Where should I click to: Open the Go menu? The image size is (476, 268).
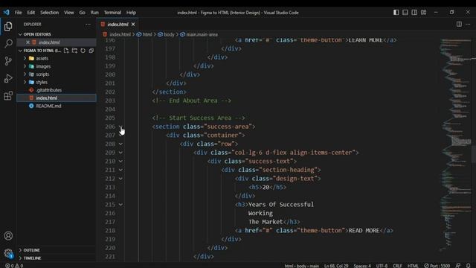tap(82, 13)
